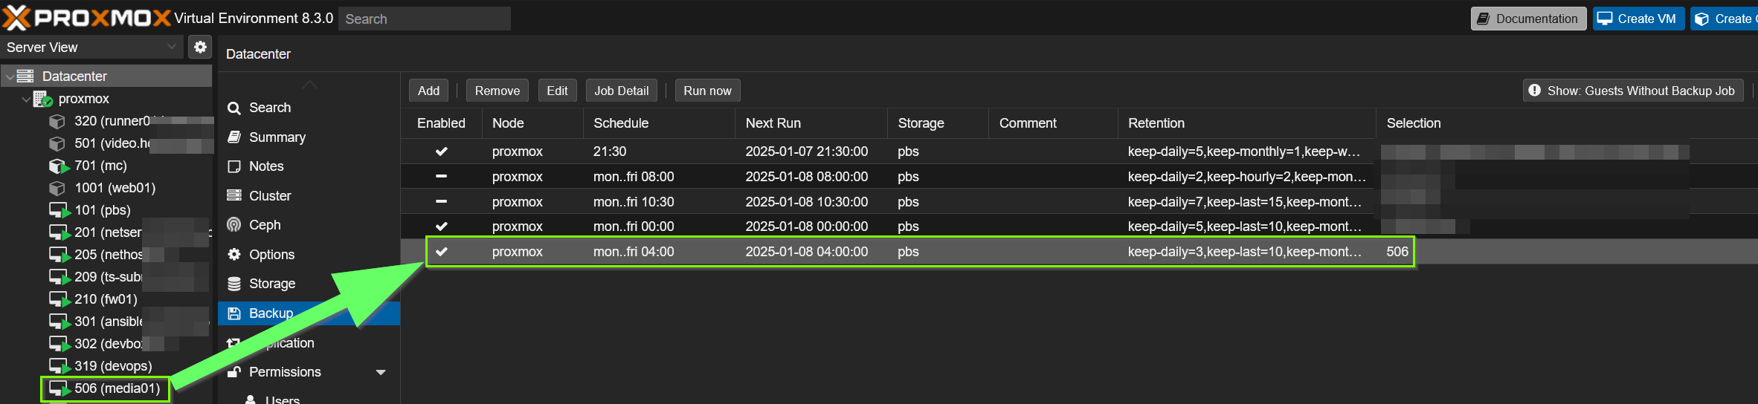Collapse the Datacenter tree node

10,76
